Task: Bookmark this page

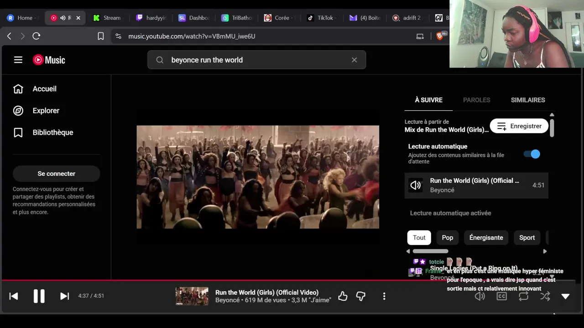Action: (101, 36)
